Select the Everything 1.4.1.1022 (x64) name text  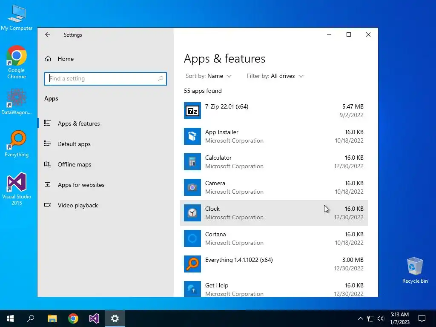[239, 260]
